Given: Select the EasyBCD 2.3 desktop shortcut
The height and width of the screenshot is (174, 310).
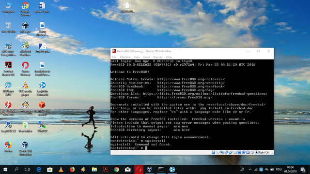Looking at the screenshot, I should tap(8, 127).
